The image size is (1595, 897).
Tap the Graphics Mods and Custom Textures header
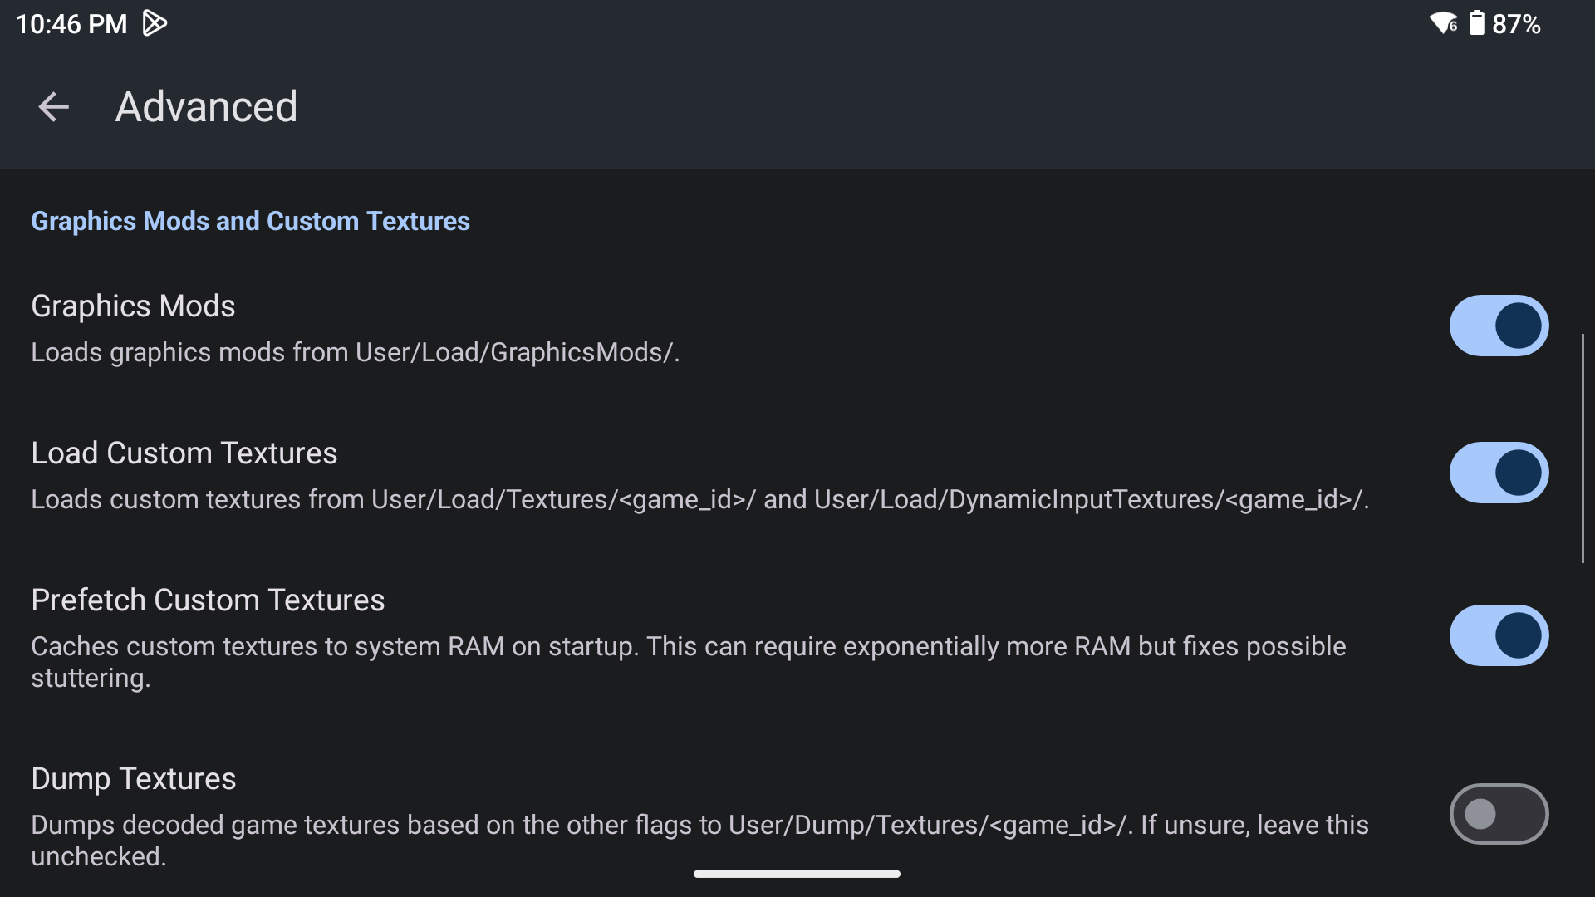(250, 221)
